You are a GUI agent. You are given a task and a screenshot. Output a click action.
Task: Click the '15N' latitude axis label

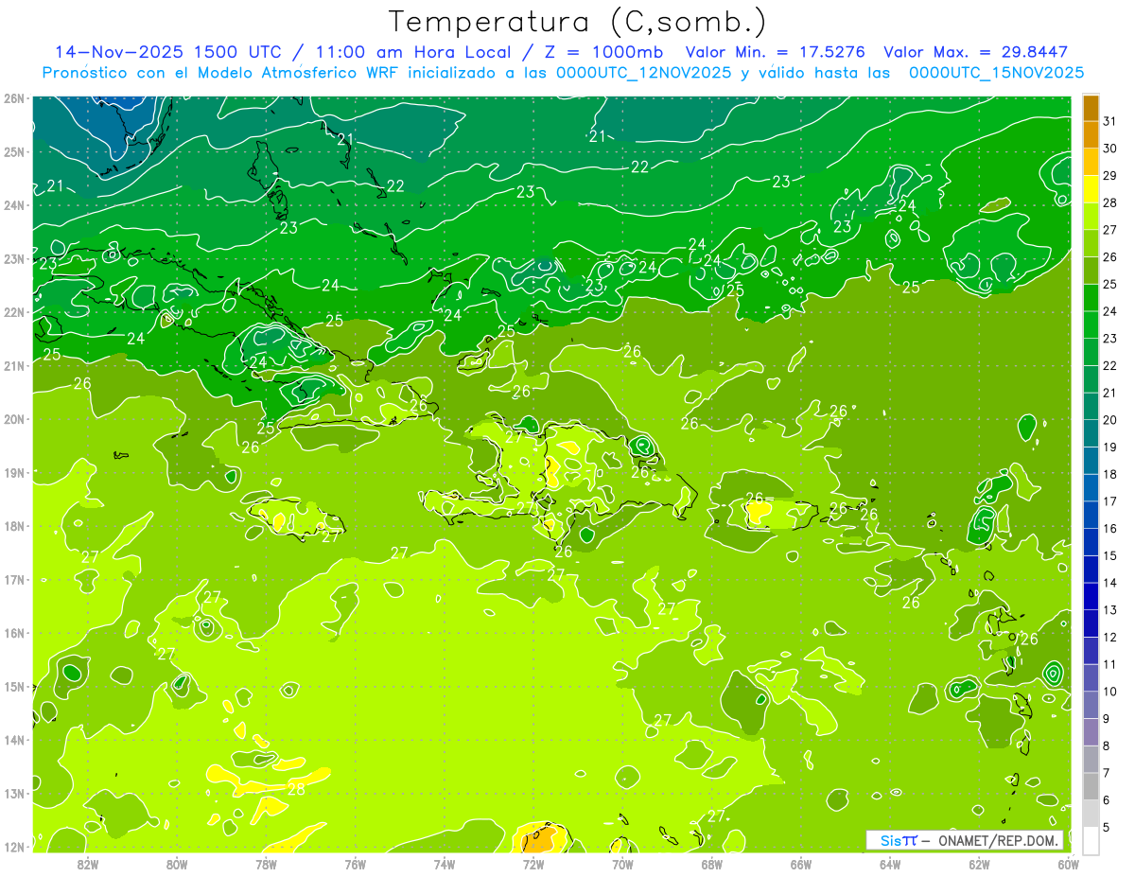tap(15, 686)
